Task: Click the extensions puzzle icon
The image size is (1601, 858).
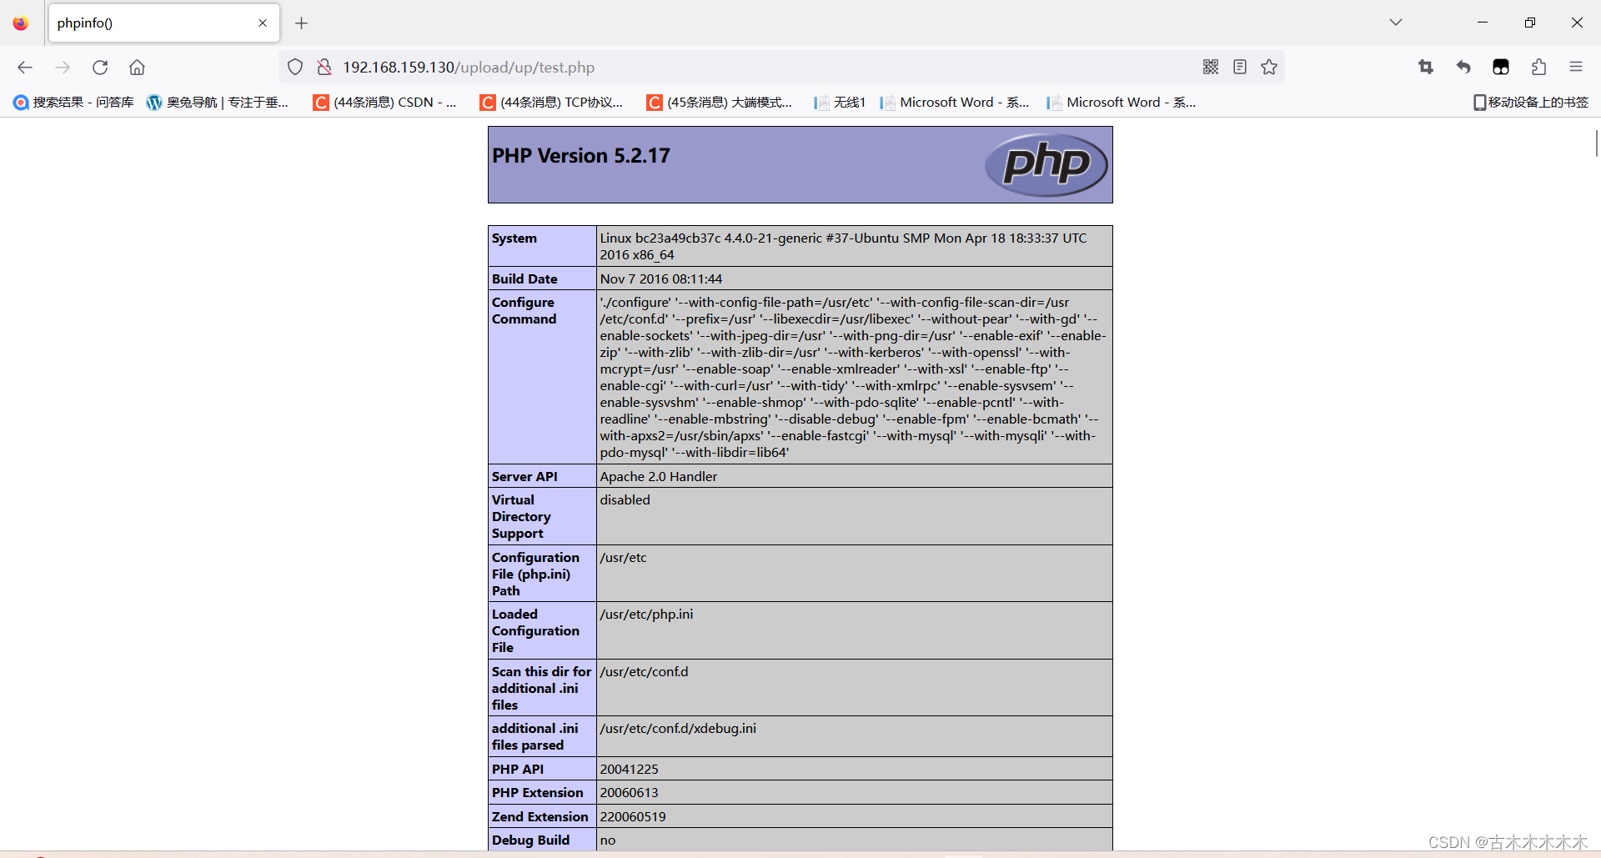Action: pos(1538,67)
